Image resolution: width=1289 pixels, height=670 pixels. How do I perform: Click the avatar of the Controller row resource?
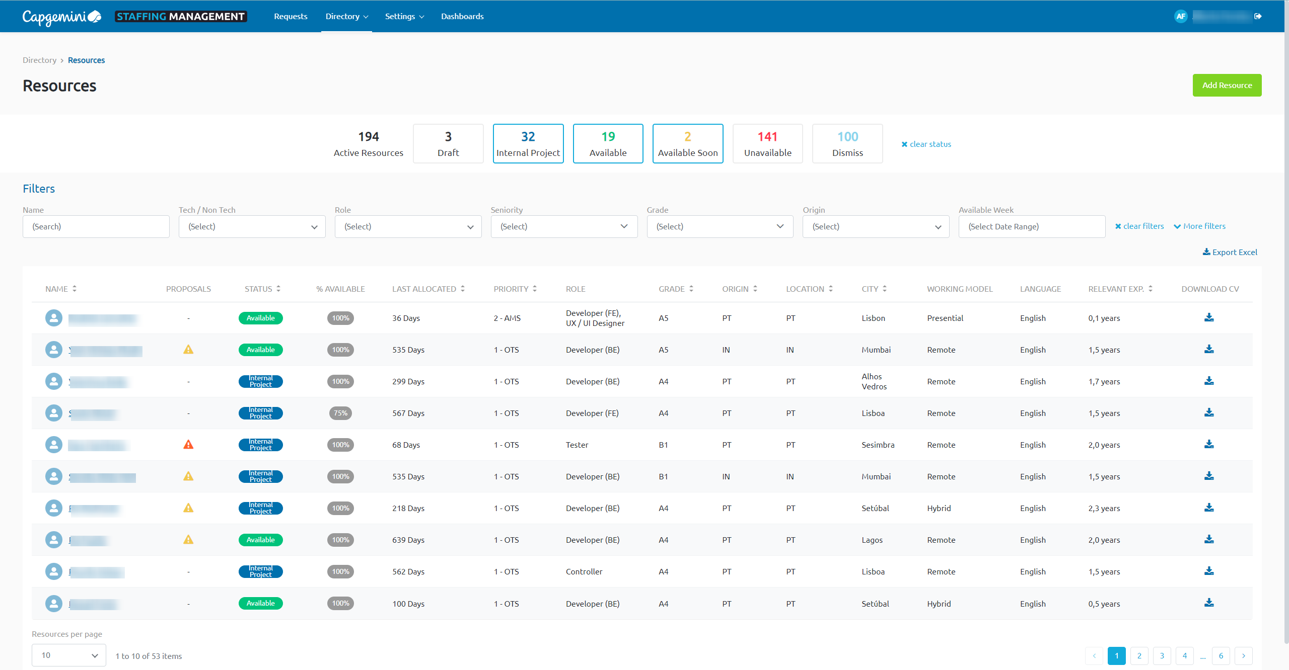(54, 571)
